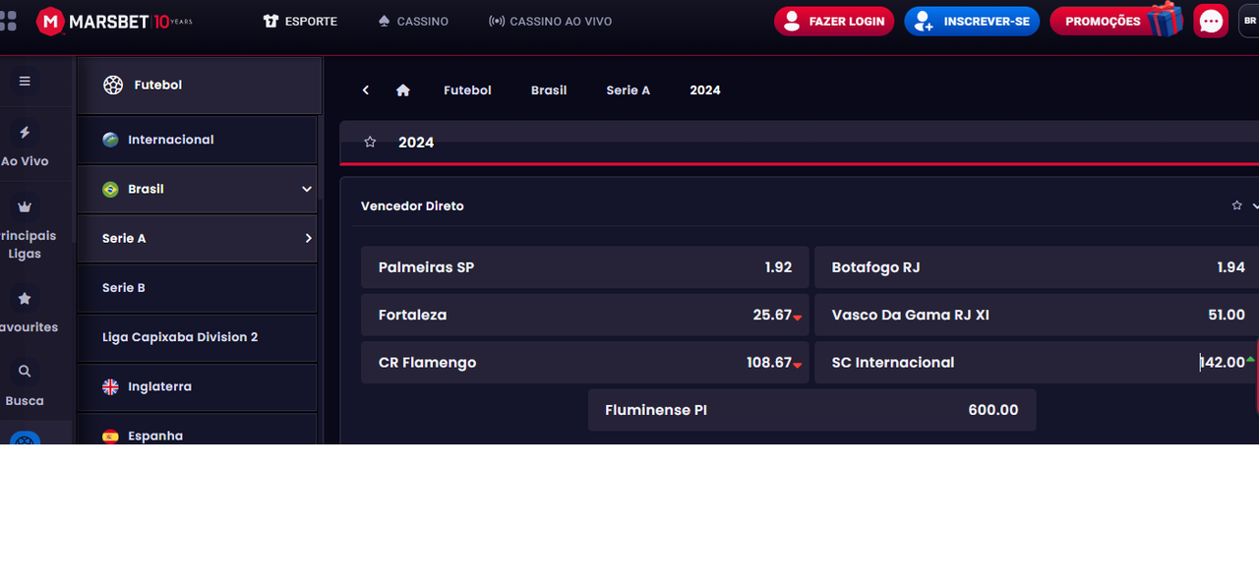Click the Brasil flag icon
1259x582 pixels.
tap(110, 189)
